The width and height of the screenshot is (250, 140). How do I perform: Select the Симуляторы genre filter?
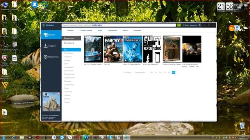coord(69,85)
